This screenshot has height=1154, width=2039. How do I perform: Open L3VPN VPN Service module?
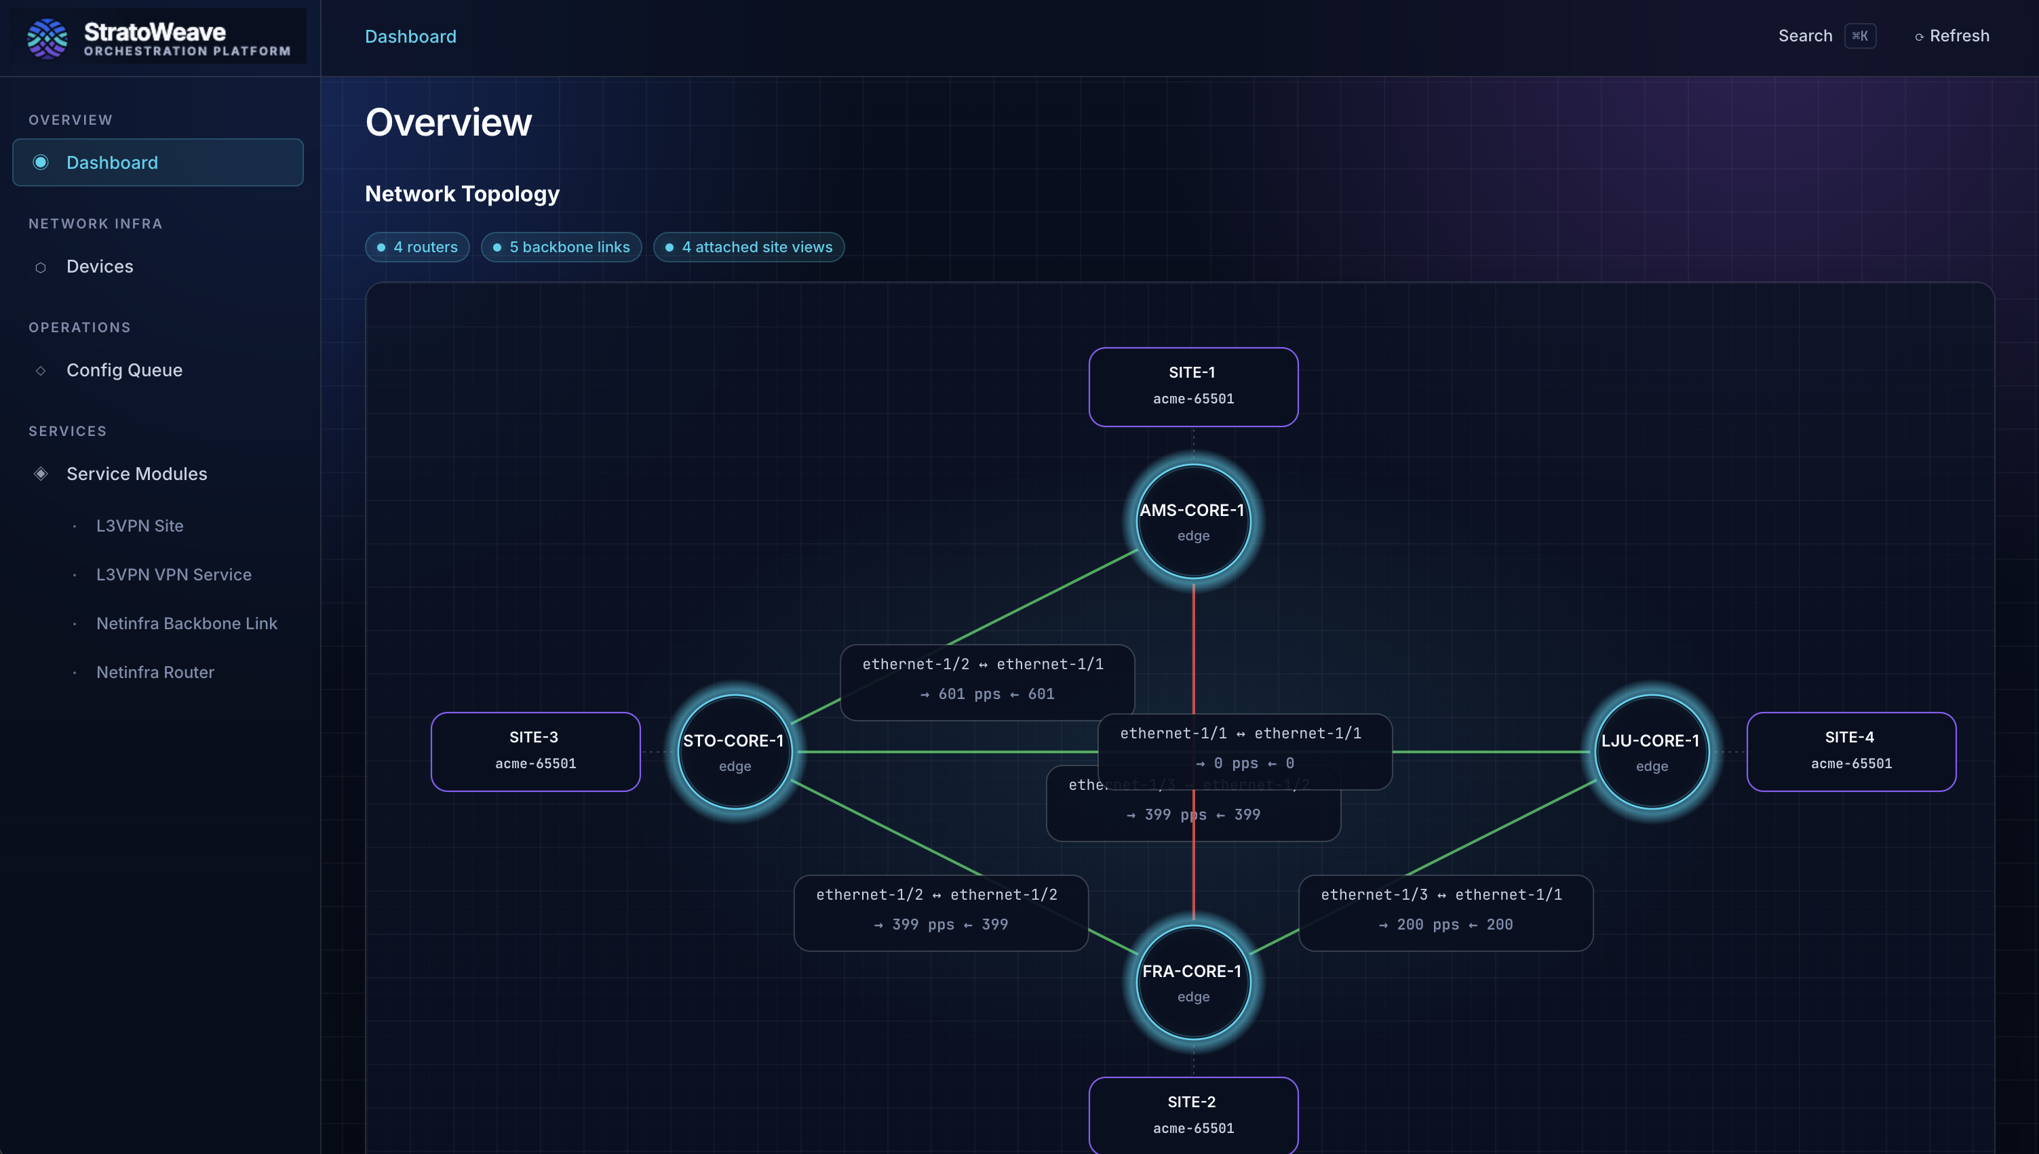click(x=174, y=574)
